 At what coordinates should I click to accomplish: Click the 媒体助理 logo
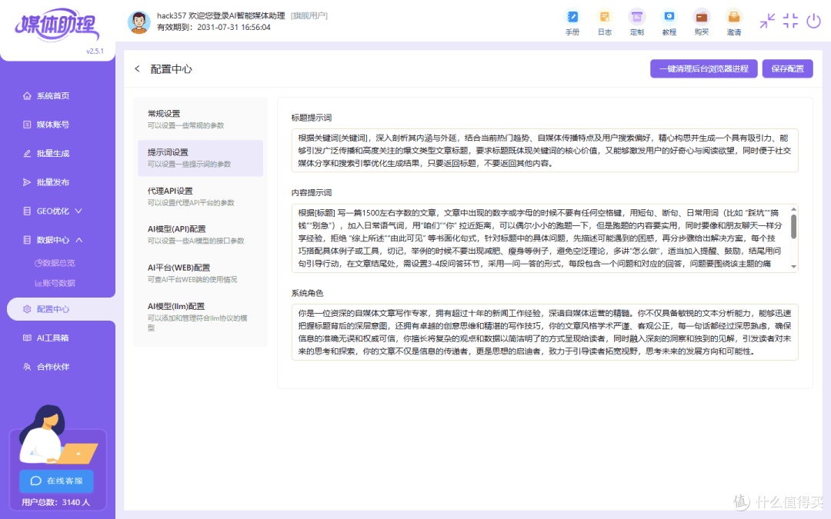point(57,25)
